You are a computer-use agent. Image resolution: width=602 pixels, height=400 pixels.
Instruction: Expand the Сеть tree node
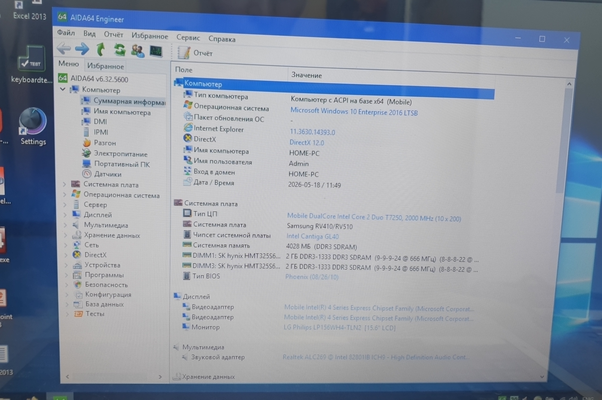pyautogui.click(x=66, y=245)
